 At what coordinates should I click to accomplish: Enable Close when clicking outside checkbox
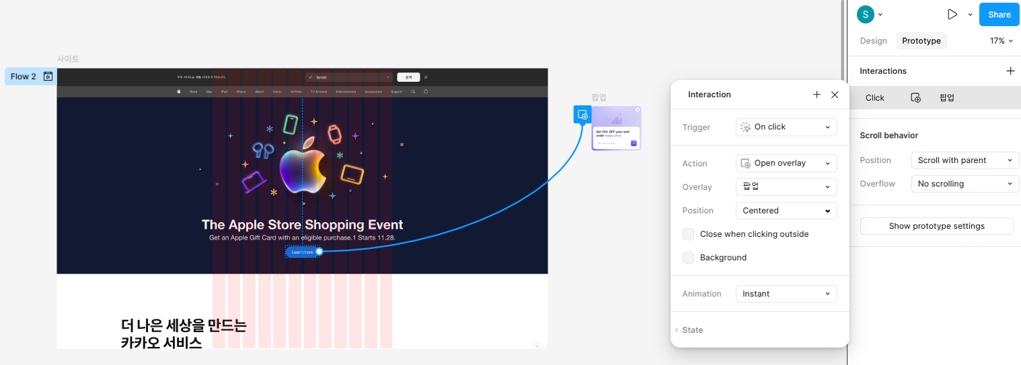[x=688, y=234]
